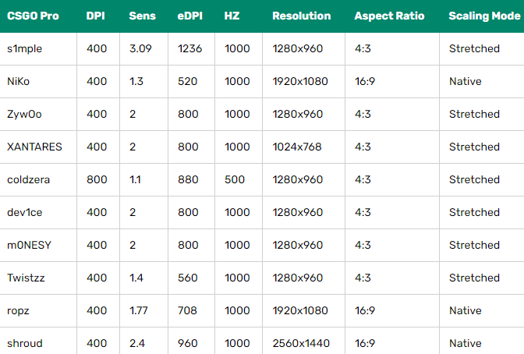Click the Resolution column header
524x354 pixels.
pos(301,16)
